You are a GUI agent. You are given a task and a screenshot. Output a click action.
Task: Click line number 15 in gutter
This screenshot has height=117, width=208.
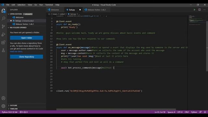click(x=51, y=47)
